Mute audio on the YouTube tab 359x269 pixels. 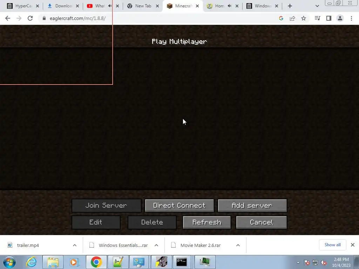point(110,6)
